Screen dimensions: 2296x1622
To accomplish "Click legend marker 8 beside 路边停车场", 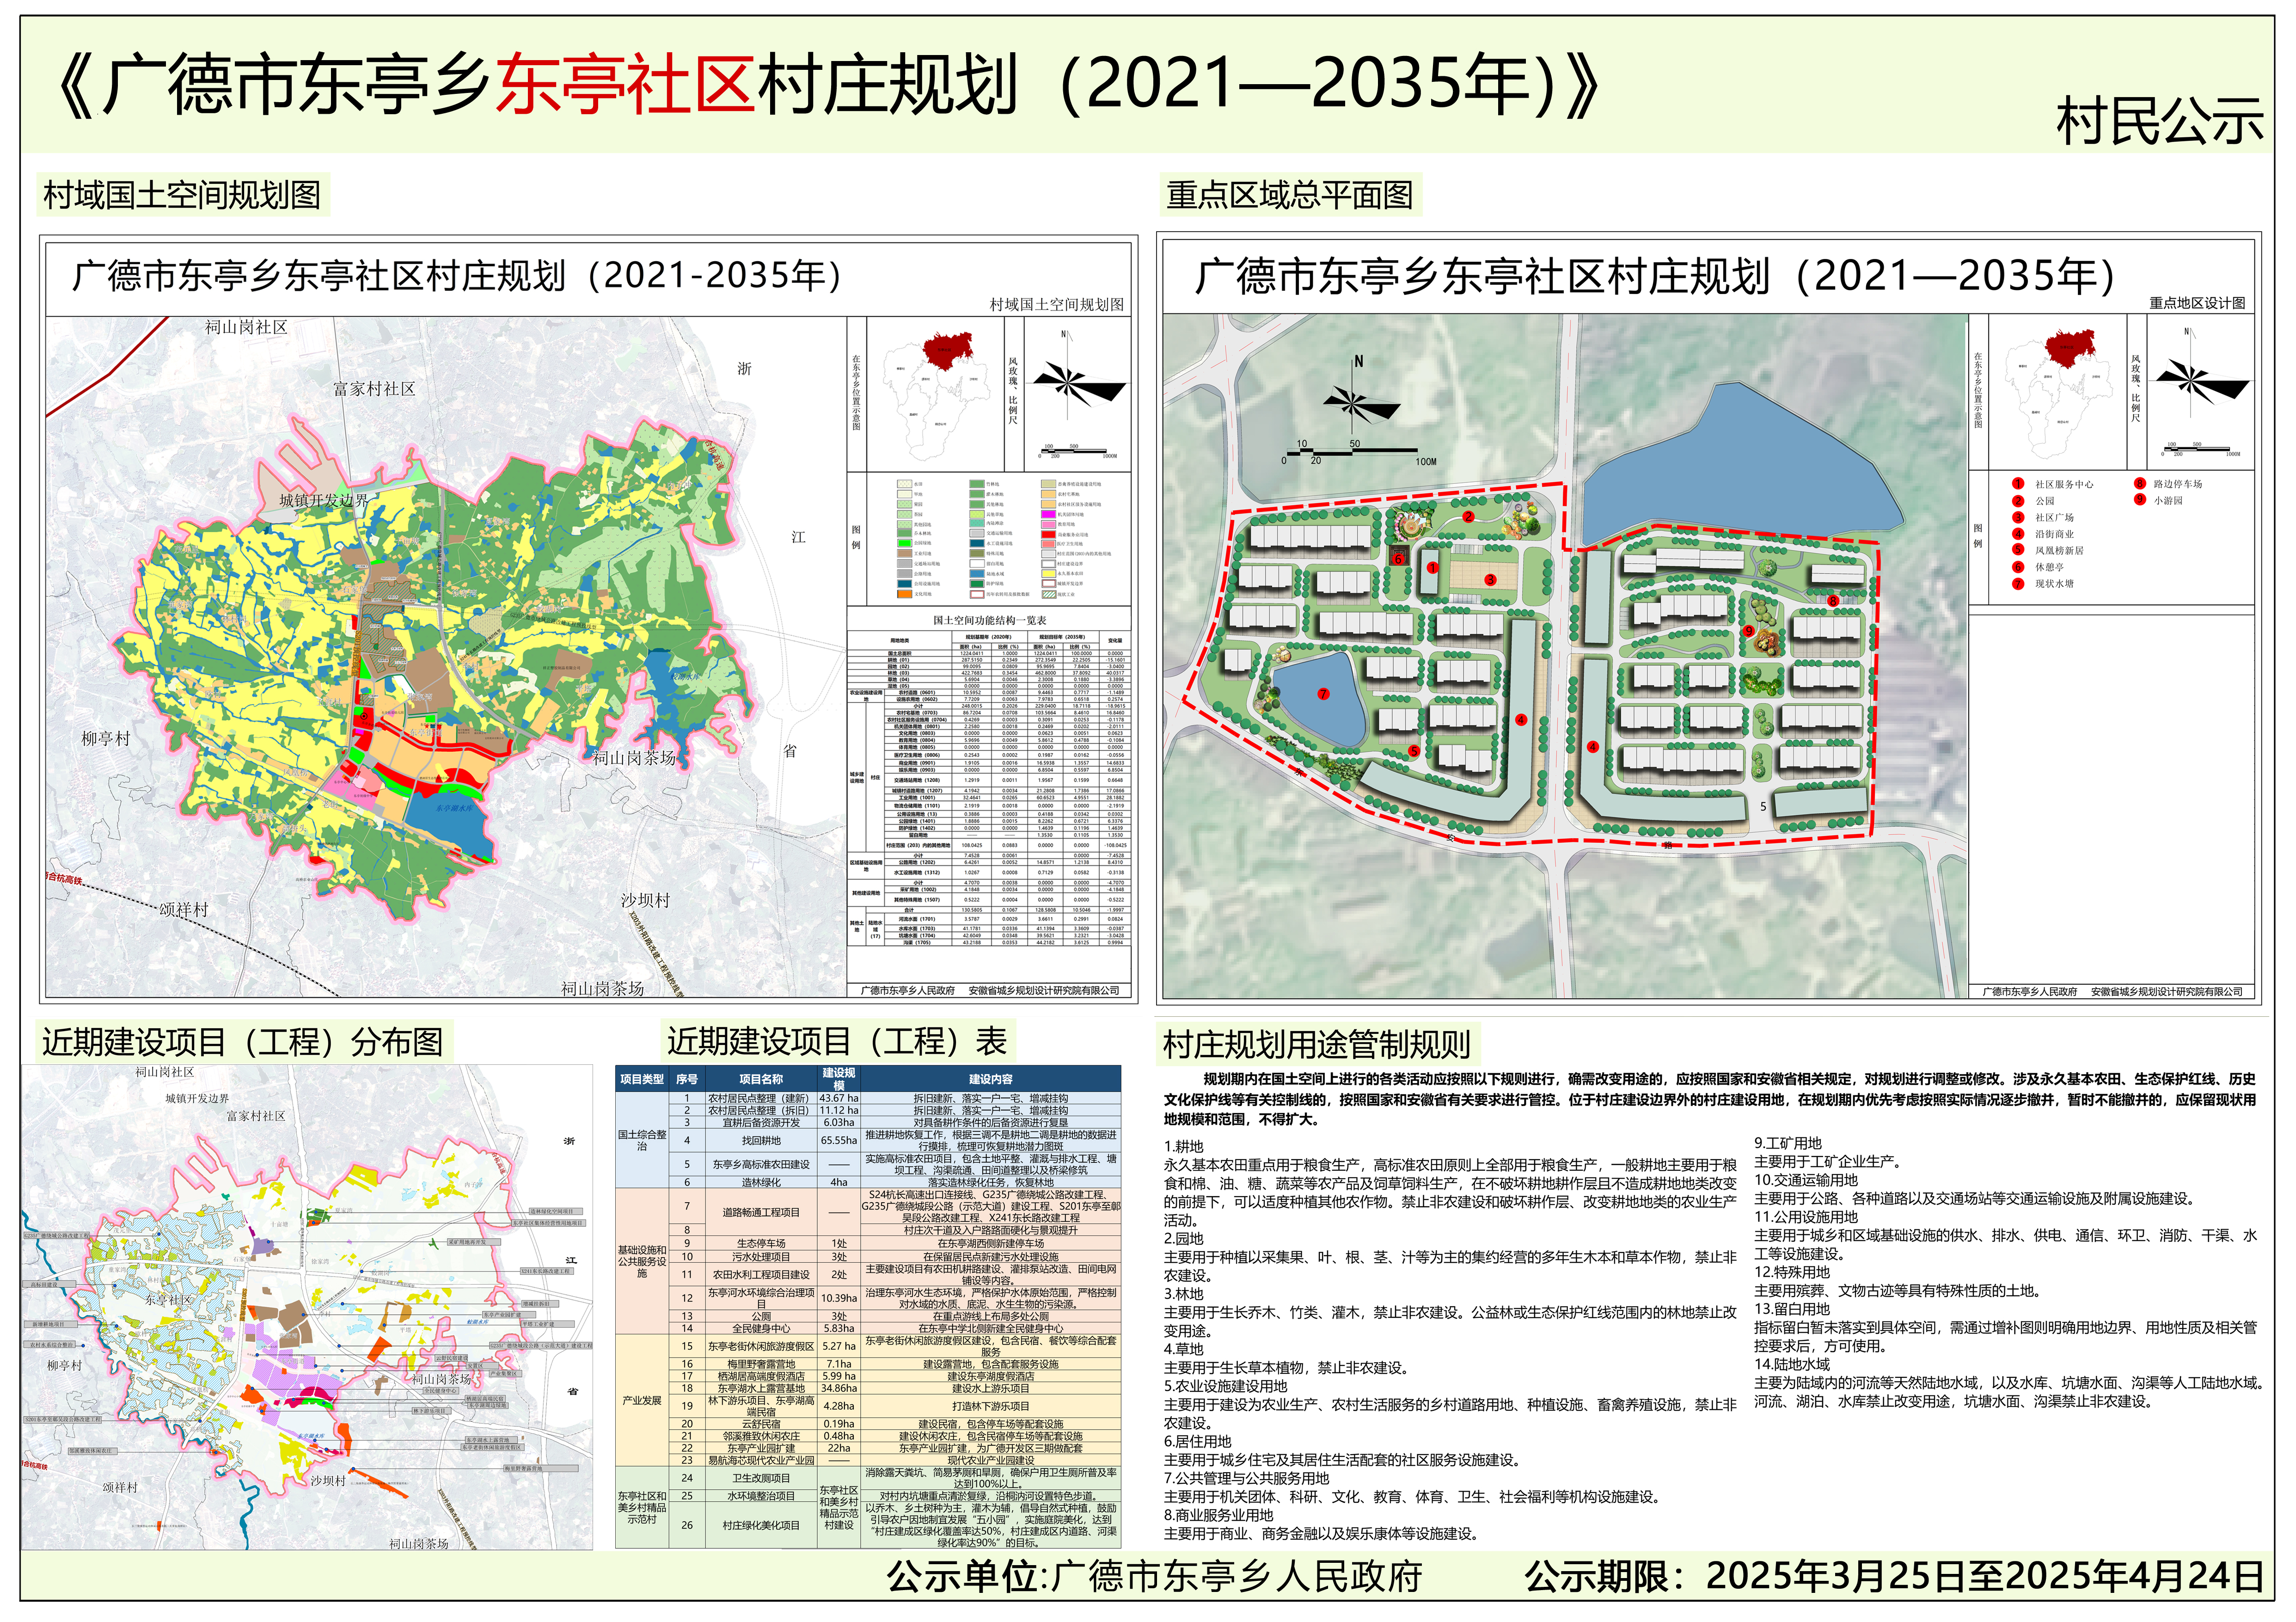I will pyautogui.click(x=2140, y=484).
